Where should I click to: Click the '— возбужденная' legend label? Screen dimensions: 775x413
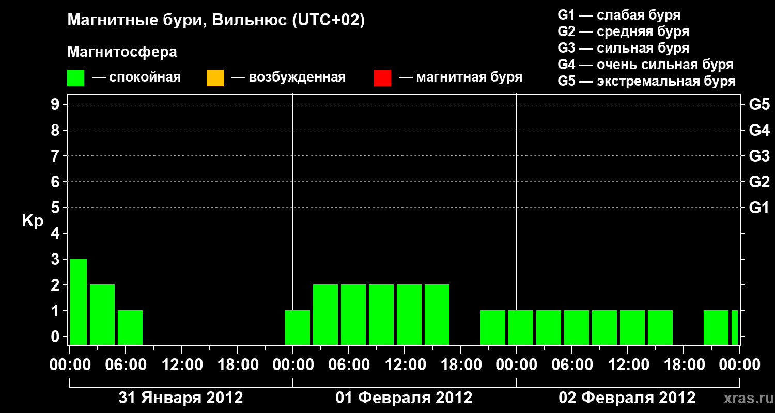point(288,78)
